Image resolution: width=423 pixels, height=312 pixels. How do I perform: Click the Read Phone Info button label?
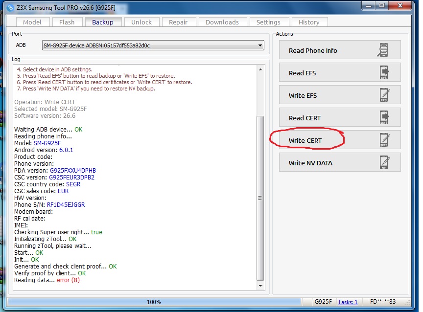313,51
